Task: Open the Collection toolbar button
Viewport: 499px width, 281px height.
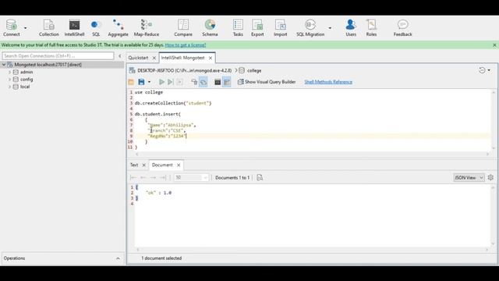Action: [x=48, y=28]
